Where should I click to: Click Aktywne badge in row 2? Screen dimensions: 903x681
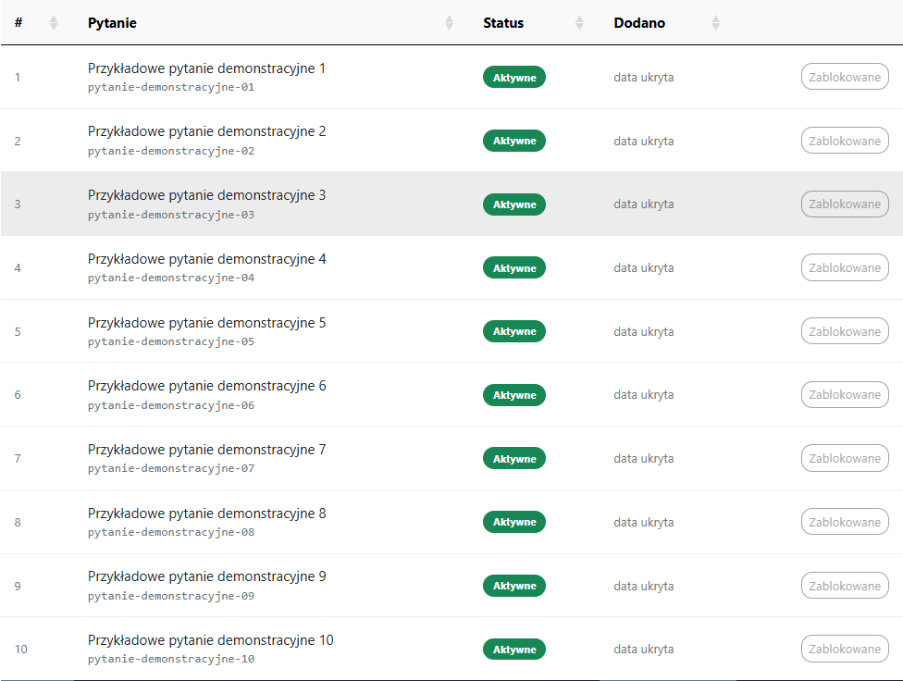tap(514, 141)
